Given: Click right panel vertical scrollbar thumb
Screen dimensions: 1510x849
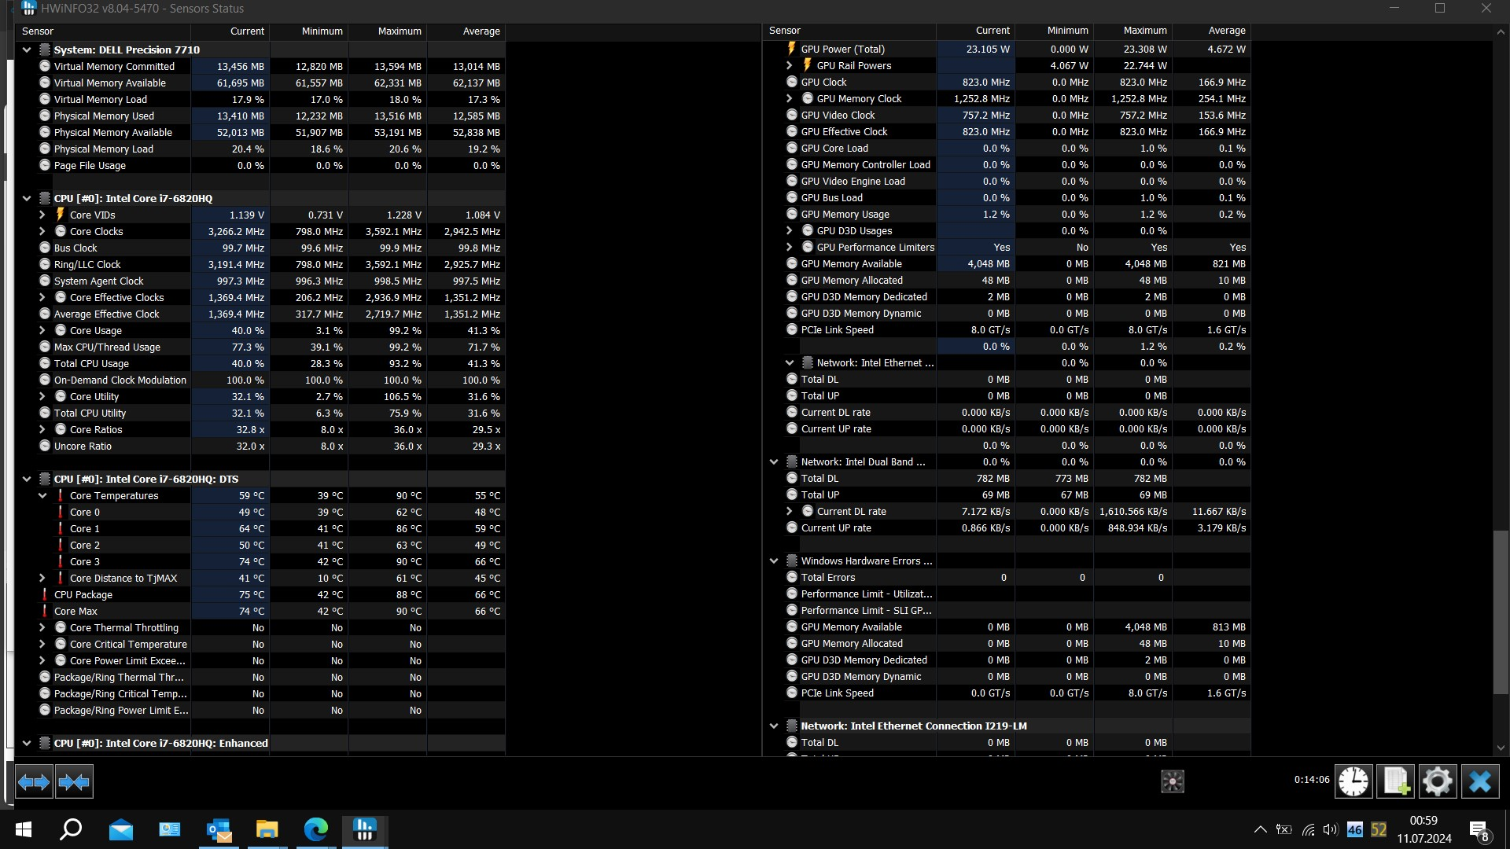Looking at the screenshot, I should (1501, 612).
